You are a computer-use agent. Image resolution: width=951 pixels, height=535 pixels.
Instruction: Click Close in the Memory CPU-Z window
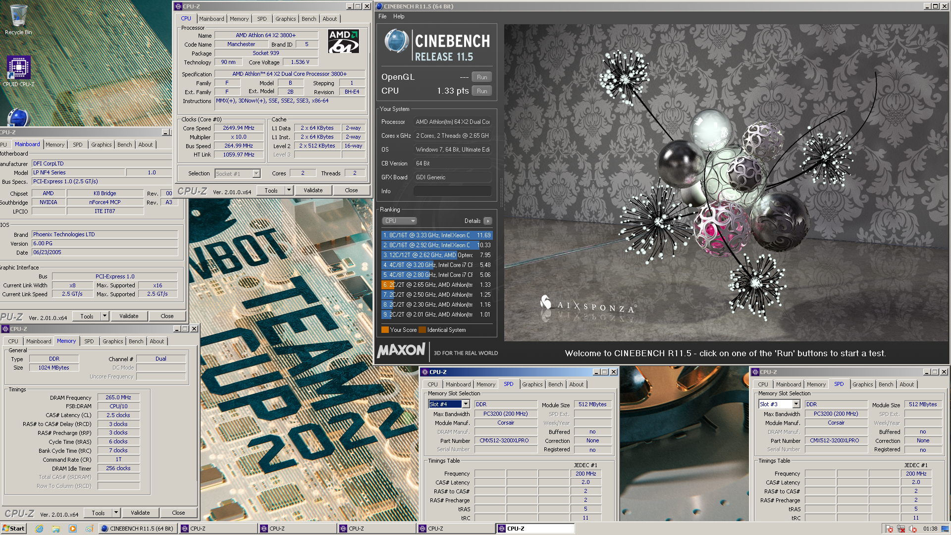[x=178, y=513]
